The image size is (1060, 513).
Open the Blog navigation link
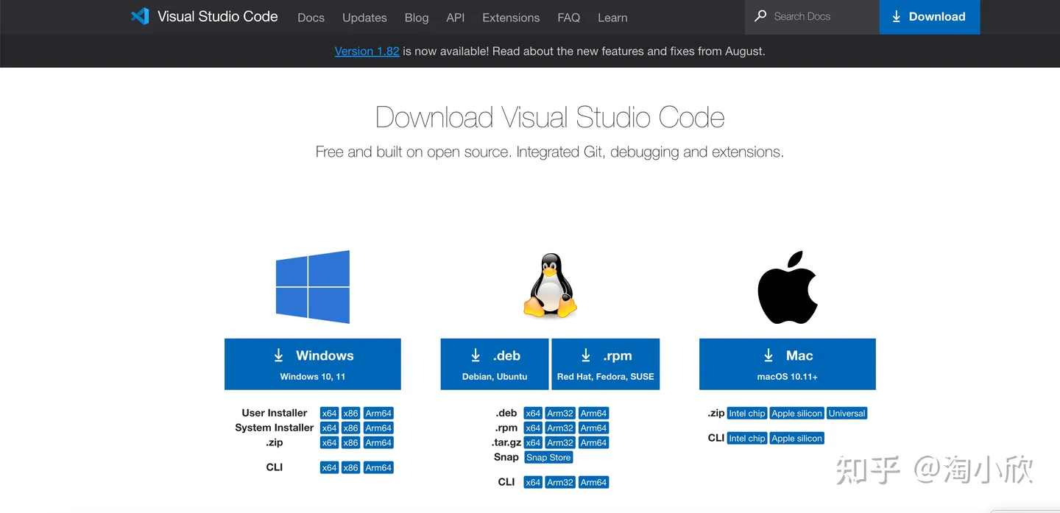(x=417, y=18)
